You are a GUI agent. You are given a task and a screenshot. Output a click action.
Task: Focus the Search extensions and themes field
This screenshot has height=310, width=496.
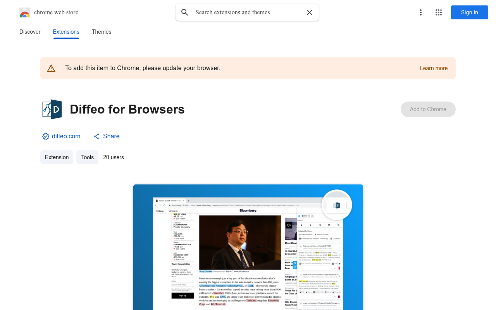(x=247, y=12)
